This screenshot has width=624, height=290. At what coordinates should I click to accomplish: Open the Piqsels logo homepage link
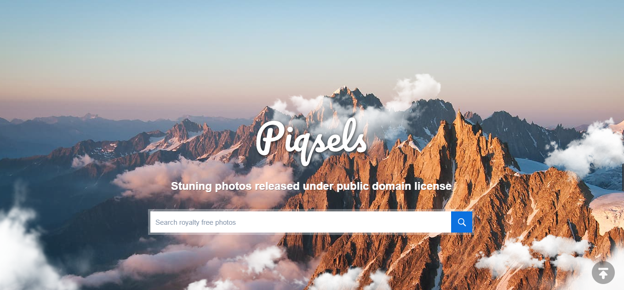pos(311,141)
